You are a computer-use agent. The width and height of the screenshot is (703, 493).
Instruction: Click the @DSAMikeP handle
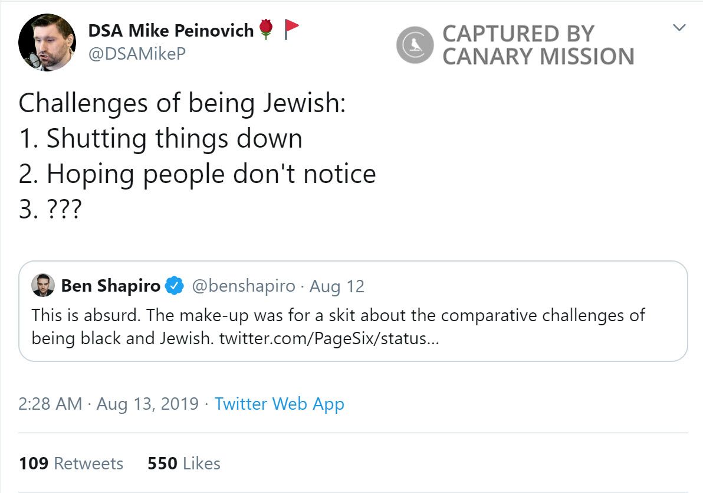pyautogui.click(x=137, y=54)
